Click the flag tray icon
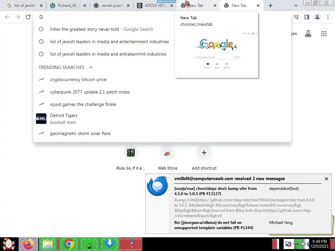This screenshot has height=251, width=335. pyautogui.click(x=288, y=244)
